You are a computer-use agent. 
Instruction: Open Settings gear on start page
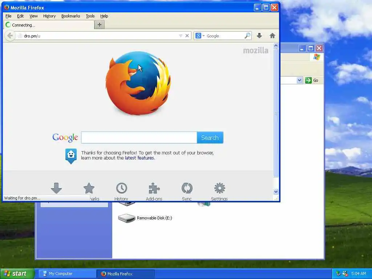tap(220, 188)
